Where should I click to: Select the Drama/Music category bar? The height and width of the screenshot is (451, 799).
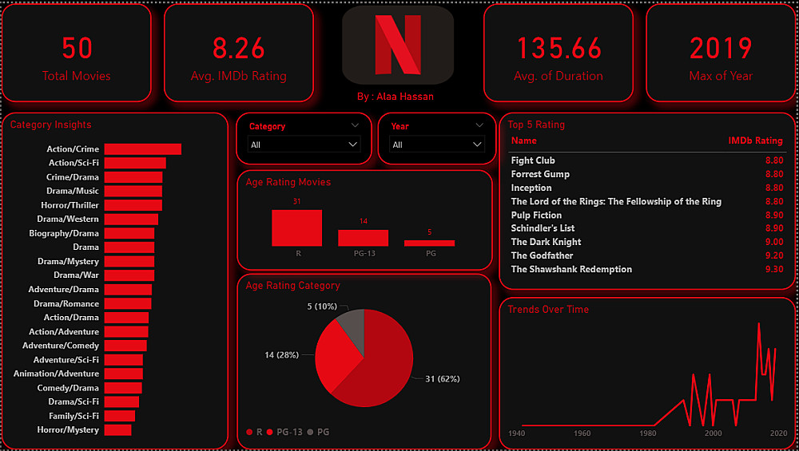tap(133, 191)
